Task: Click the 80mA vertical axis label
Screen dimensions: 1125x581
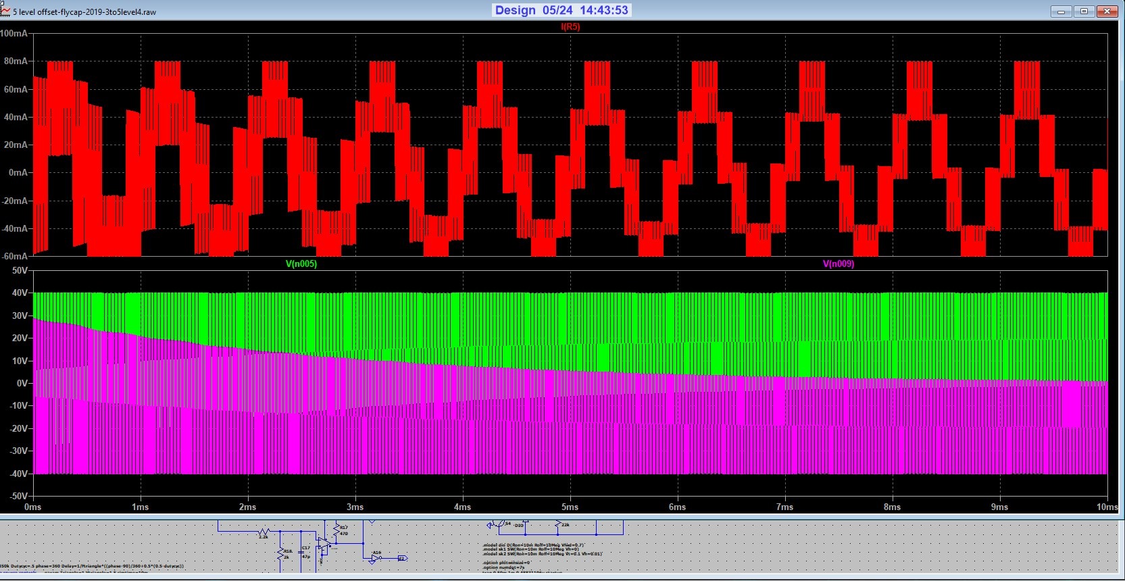Action: [x=16, y=61]
